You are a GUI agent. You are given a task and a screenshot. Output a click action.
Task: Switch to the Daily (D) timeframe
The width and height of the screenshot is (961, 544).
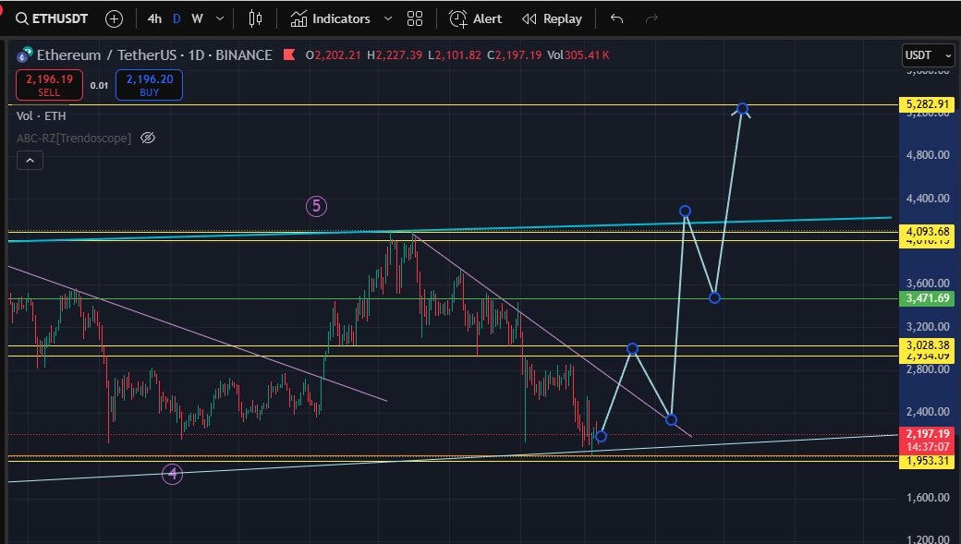pos(178,18)
